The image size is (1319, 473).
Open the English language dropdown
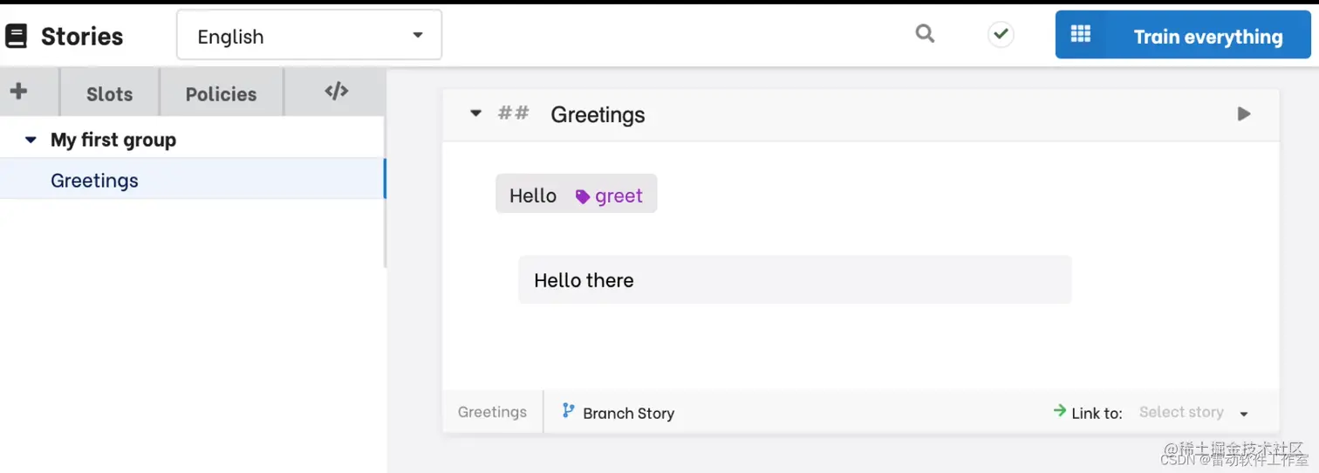click(309, 36)
